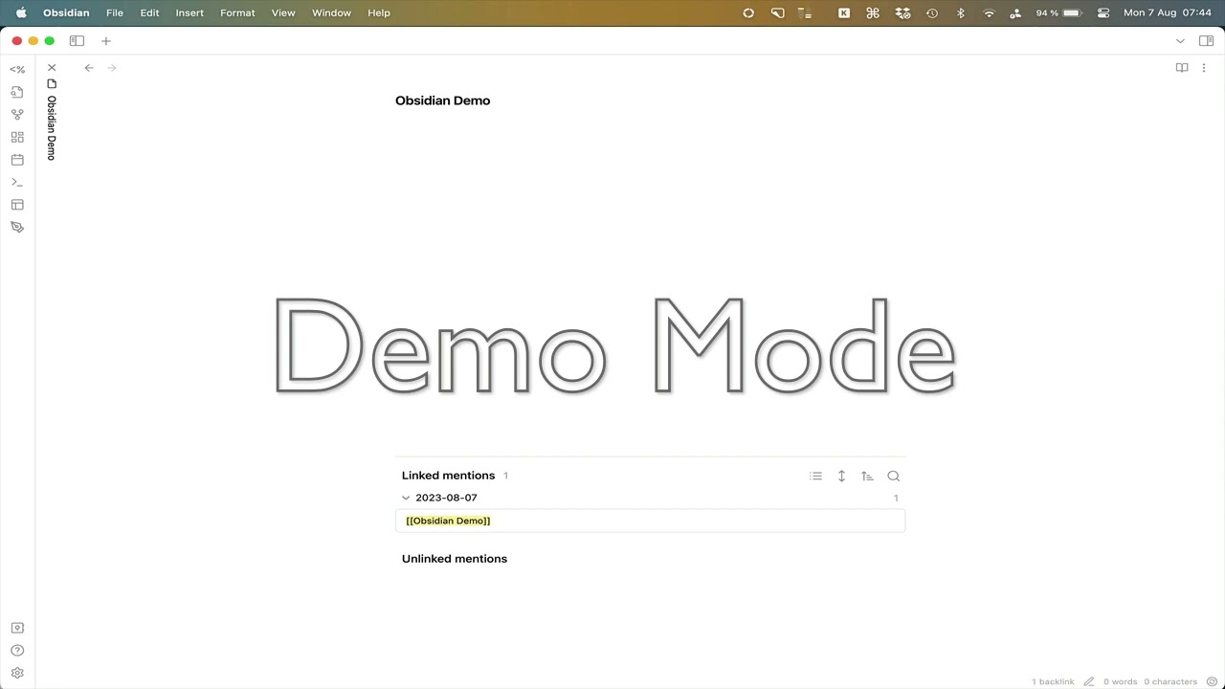Open the Obsidian app menu
The width and height of the screenshot is (1225, 689).
point(66,12)
